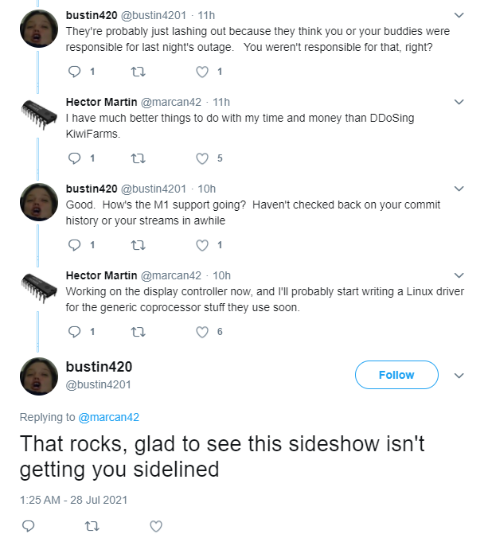Viewport: 488px width, 534px height.
Task: Retweet Hector Martin's DDoSing KiwiFarms tweet
Action: tap(139, 158)
